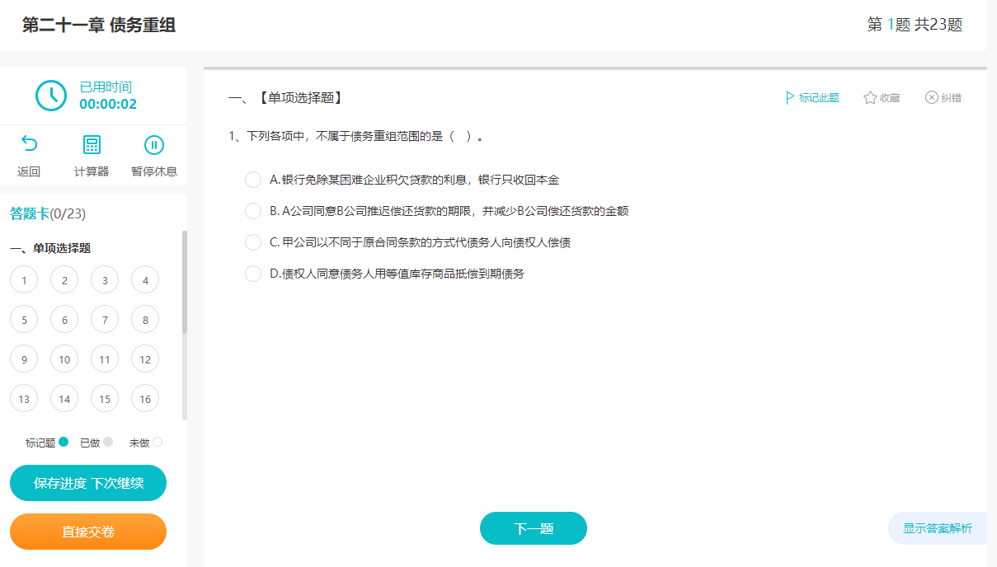
Task: Favorite this question via the 收藏 star
Action: click(881, 97)
